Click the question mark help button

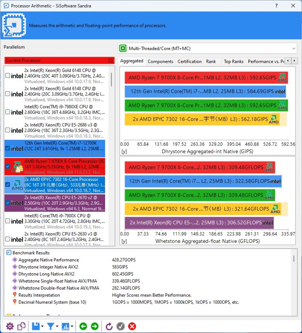(276, 6)
